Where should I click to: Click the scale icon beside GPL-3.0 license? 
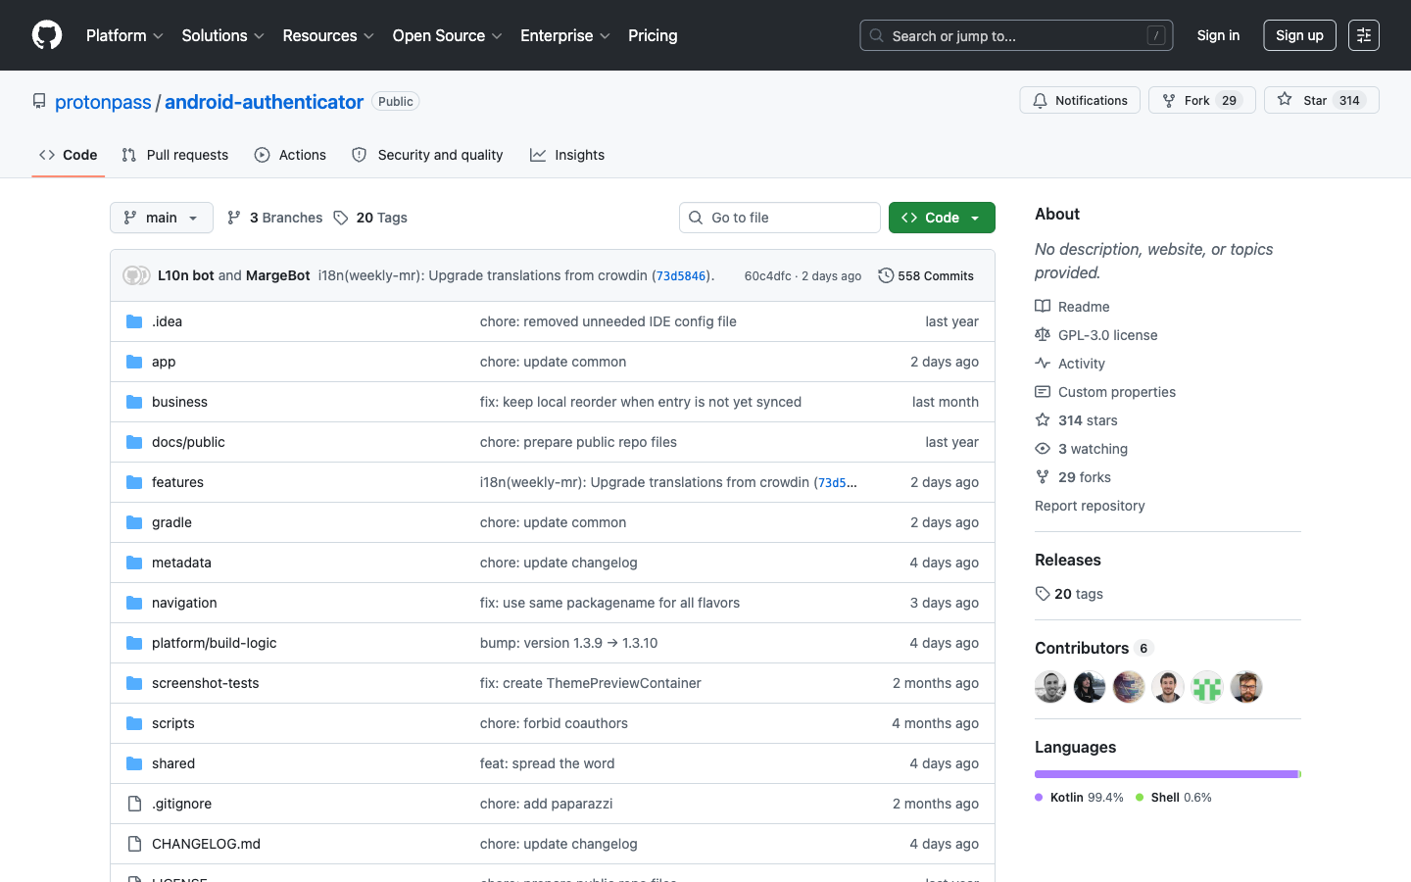coord(1043,335)
